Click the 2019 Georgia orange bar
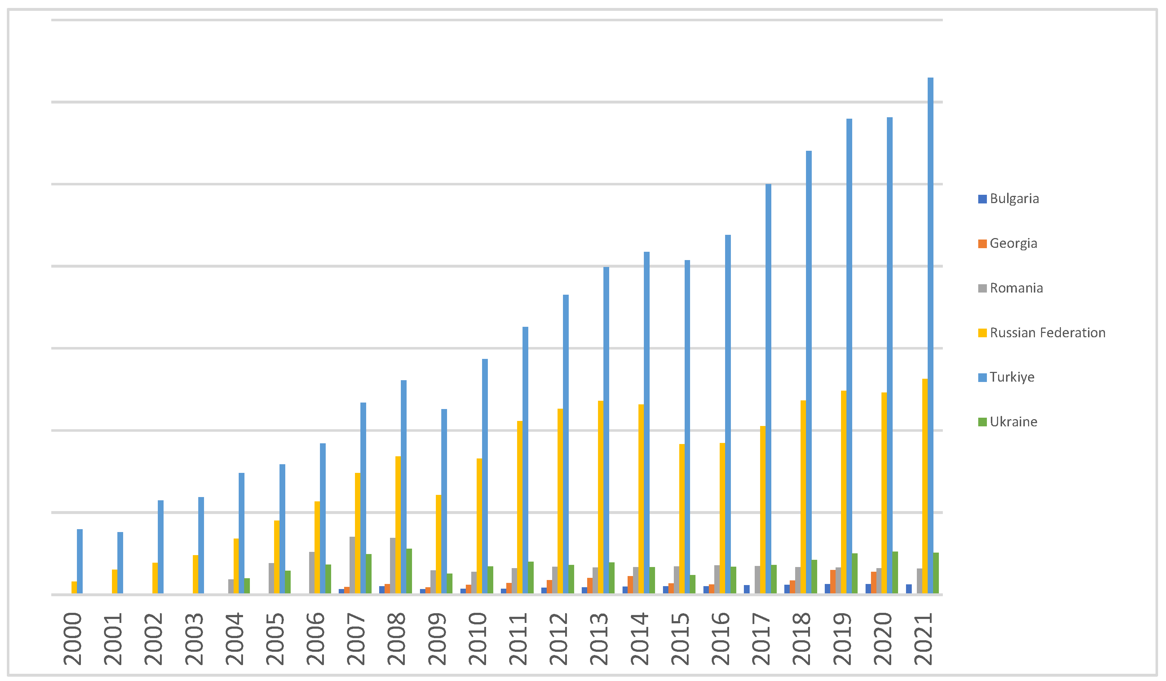 click(833, 581)
